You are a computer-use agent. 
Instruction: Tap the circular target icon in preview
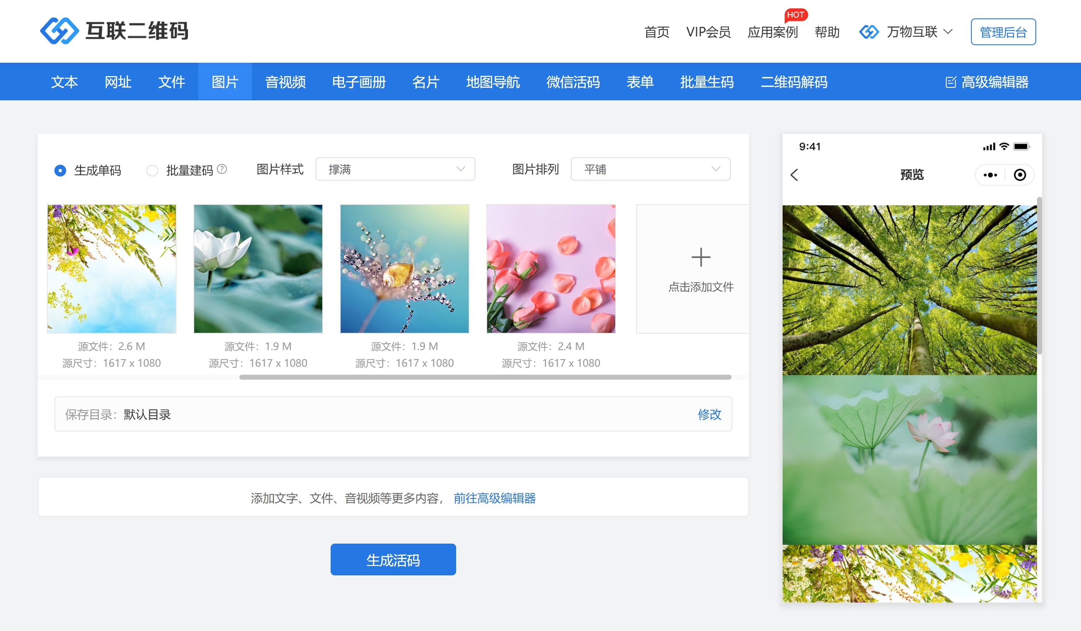click(x=1019, y=175)
